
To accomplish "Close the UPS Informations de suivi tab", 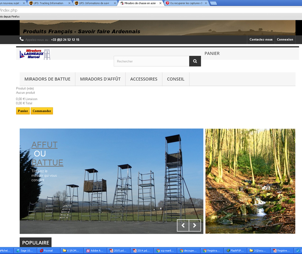I will [x=115, y=3].
